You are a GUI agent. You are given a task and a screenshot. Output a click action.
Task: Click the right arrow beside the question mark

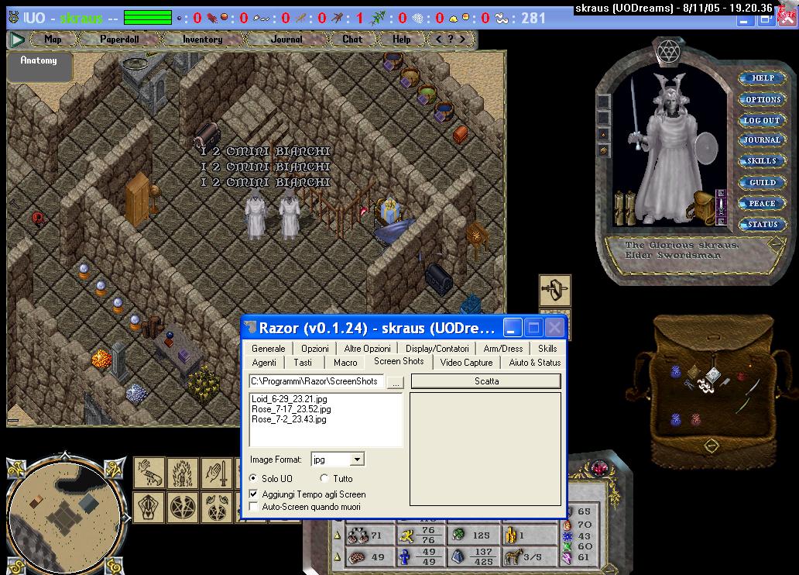tap(462, 39)
